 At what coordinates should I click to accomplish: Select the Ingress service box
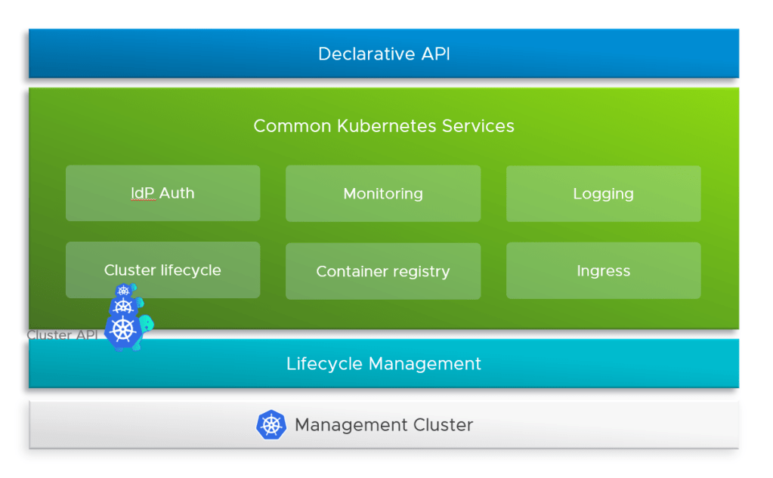pos(603,270)
